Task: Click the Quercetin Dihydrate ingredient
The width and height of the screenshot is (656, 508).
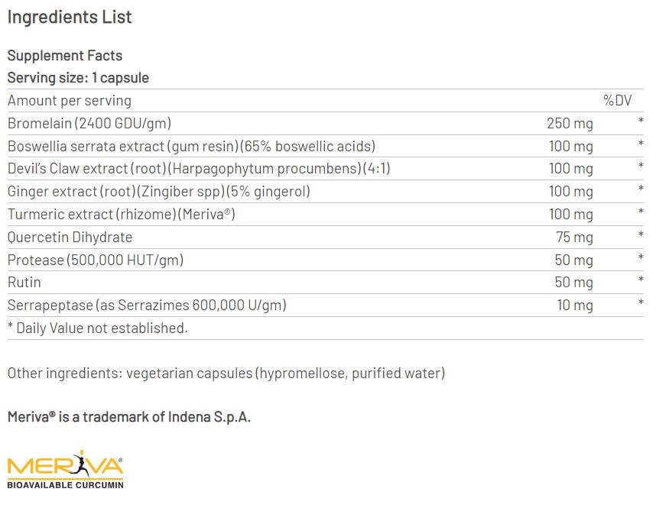Action: coord(70,237)
